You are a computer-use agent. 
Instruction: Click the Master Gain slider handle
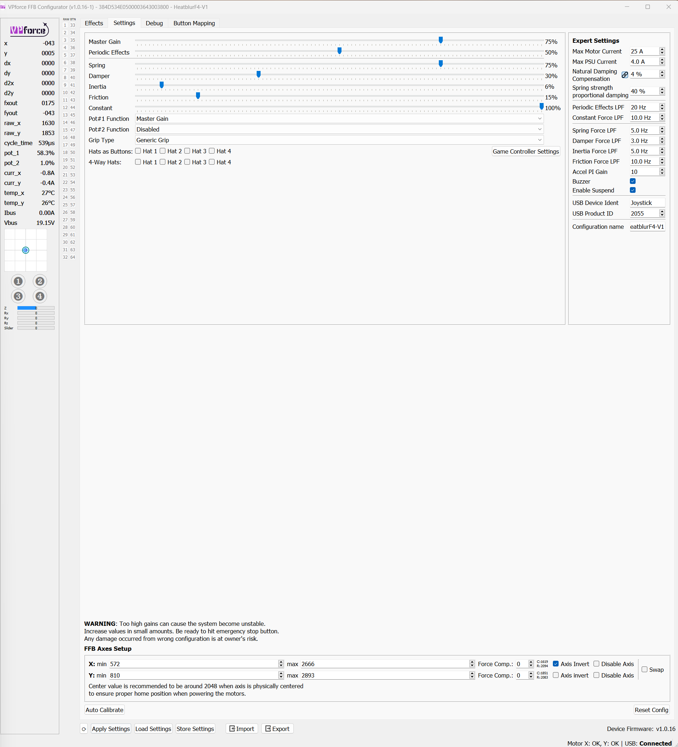(440, 40)
